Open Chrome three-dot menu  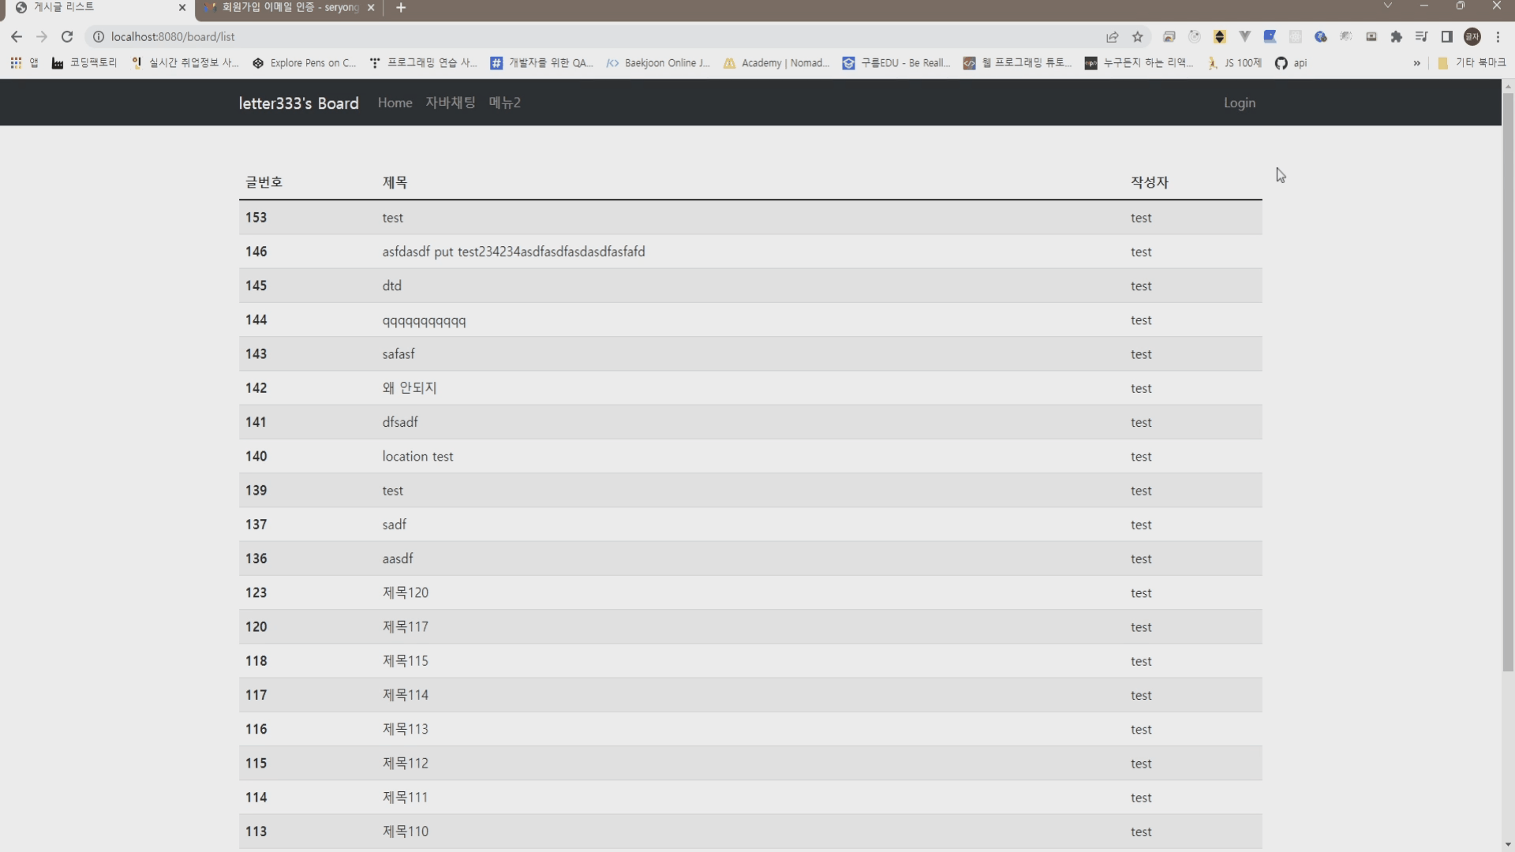(1498, 37)
